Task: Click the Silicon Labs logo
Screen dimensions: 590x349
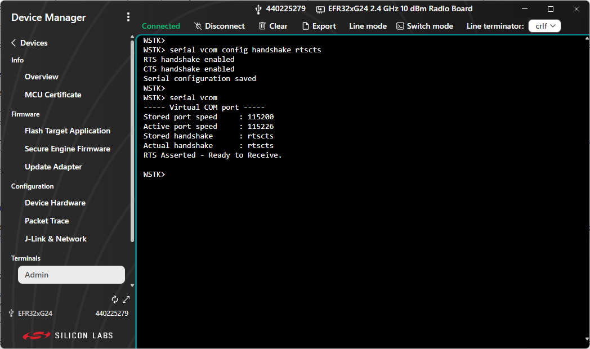Action: (x=68, y=335)
